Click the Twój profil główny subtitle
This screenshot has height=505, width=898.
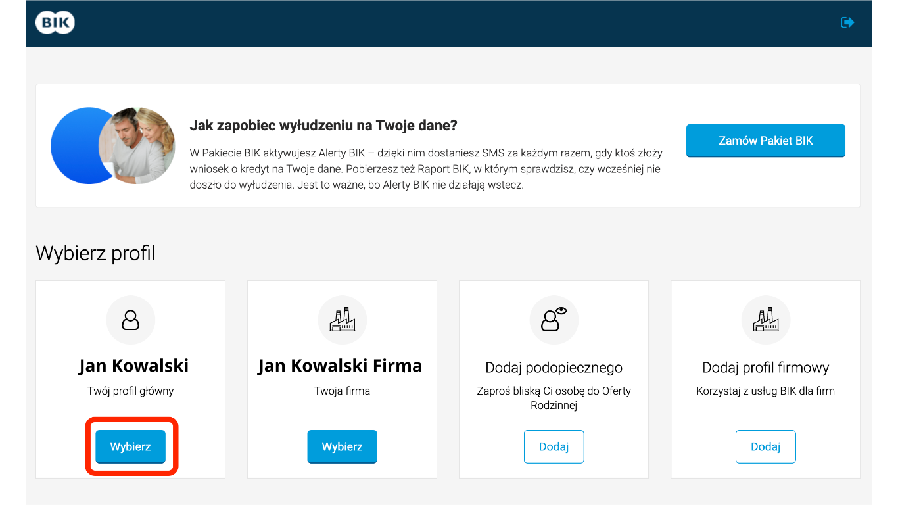[x=131, y=391]
